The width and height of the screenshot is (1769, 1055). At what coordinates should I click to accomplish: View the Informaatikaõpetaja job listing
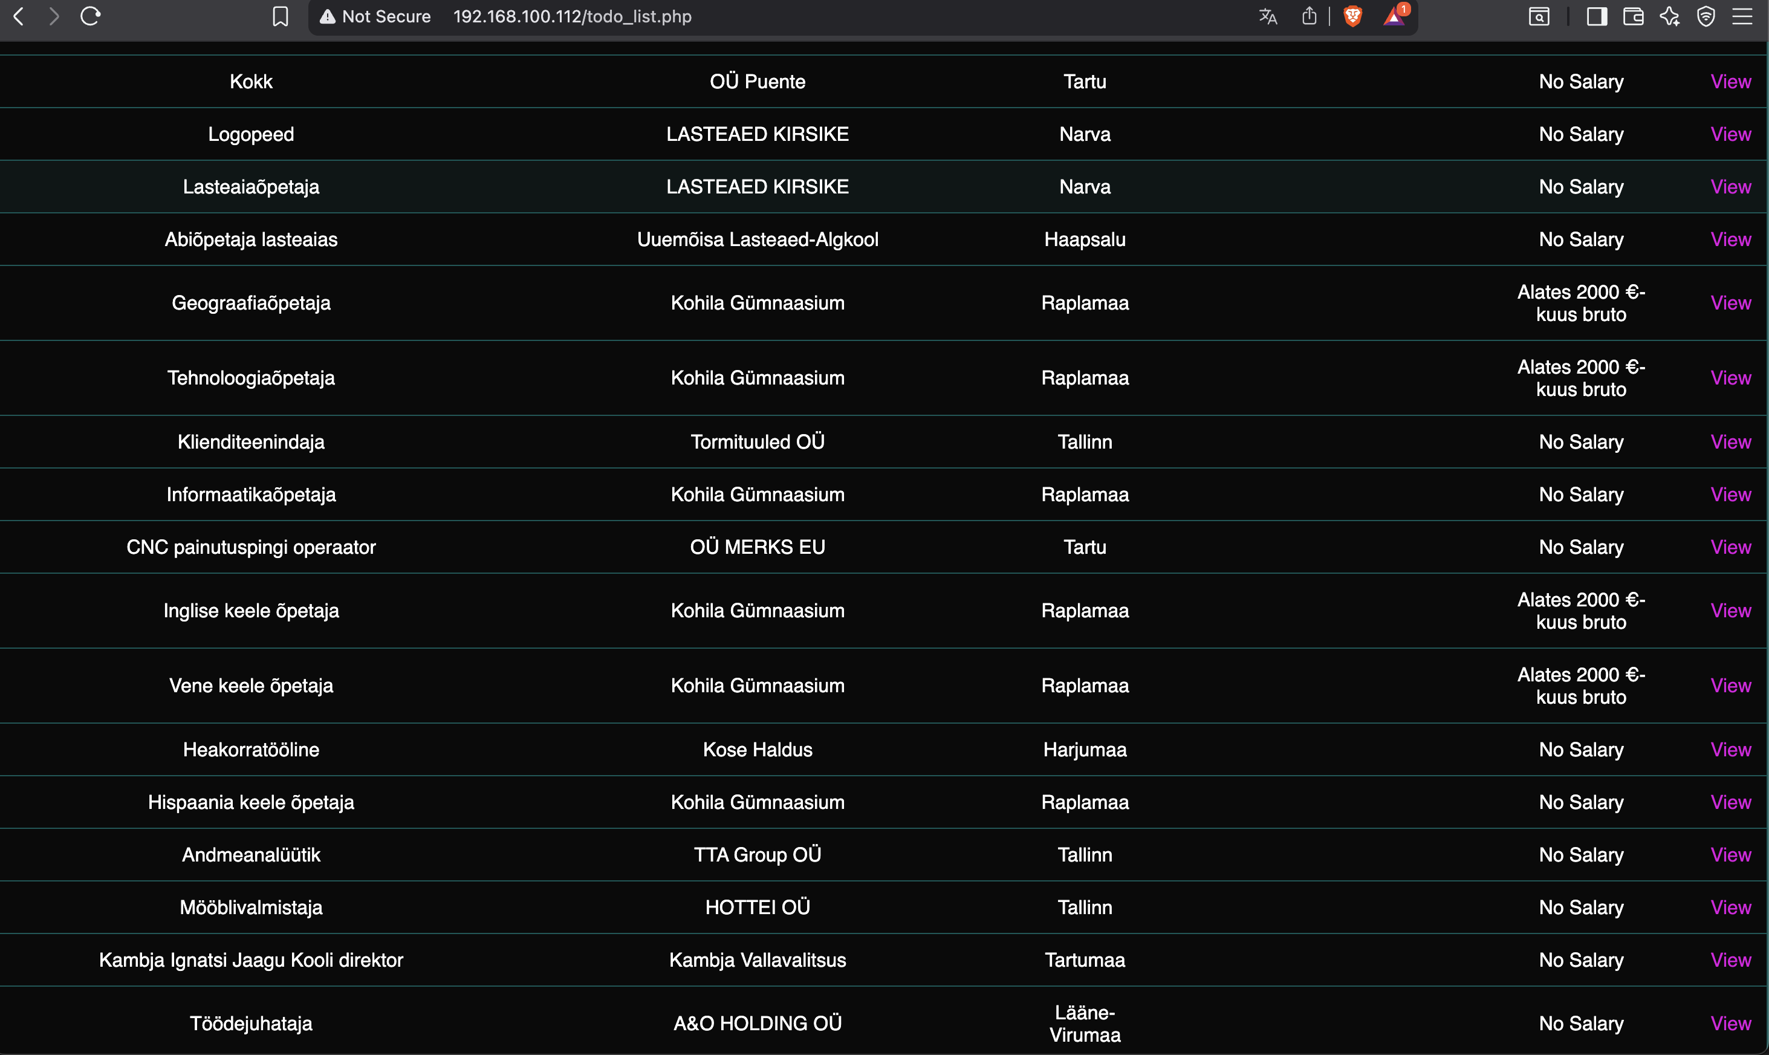[x=1731, y=495]
